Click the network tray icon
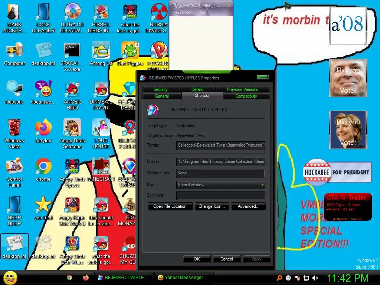The width and height of the screenshot is (380, 285). tap(306, 278)
